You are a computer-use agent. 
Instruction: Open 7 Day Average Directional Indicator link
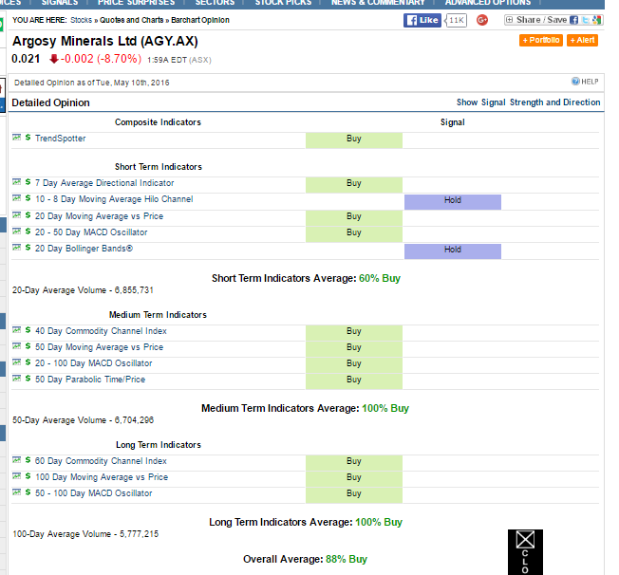click(x=104, y=183)
